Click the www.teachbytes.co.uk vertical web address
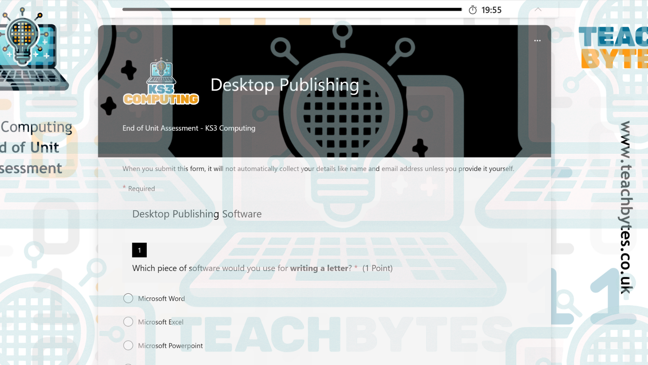Image resolution: width=648 pixels, height=365 pixels. [x=625, y=207]
